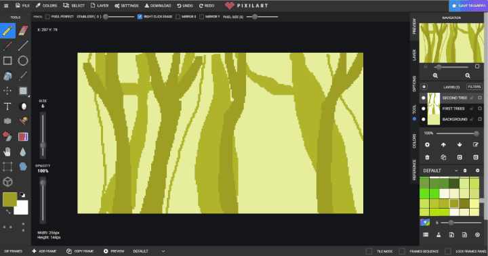Expand the DEFAULT palette dropdown
This screenshot has width=488, height=256.
pos(456,171)
